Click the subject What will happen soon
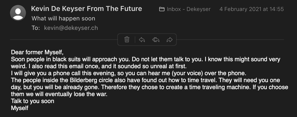This screenshot has width=297, height=117. tap(63, 18)
